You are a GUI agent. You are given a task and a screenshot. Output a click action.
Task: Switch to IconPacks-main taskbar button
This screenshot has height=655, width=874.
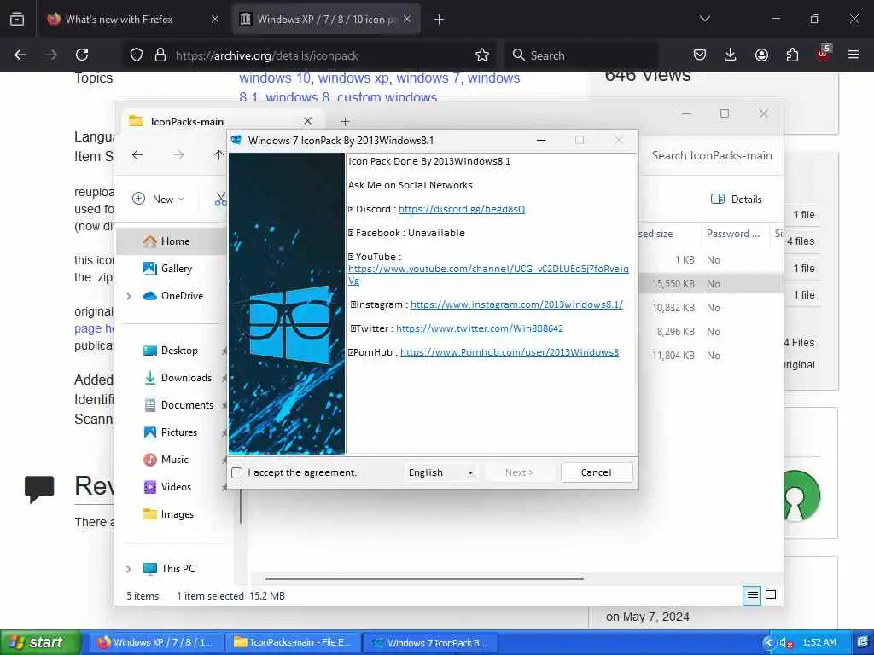click(294, 642)
